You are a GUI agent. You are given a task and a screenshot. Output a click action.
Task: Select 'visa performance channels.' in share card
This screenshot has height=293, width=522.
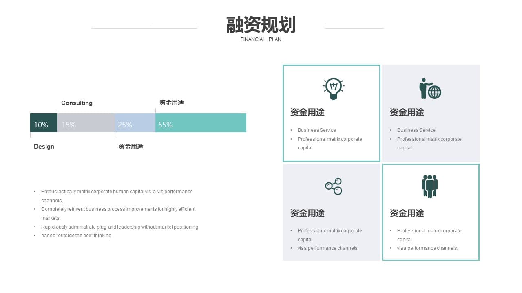point(328,248)
